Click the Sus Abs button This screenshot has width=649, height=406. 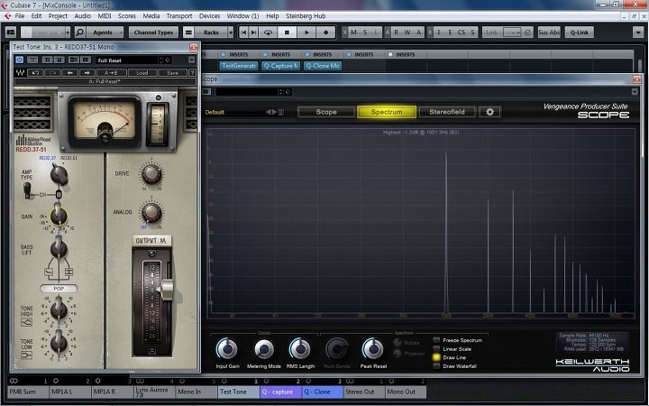point(549,32)
